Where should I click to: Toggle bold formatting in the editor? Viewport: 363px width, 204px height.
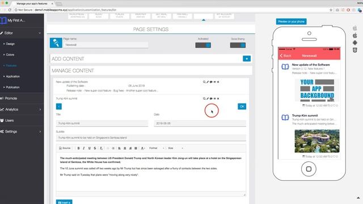pos(78,148)
